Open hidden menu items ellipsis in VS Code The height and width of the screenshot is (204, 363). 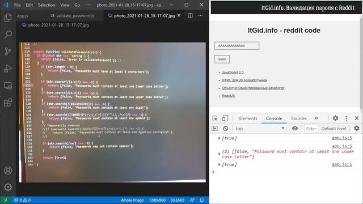point(88,5)
